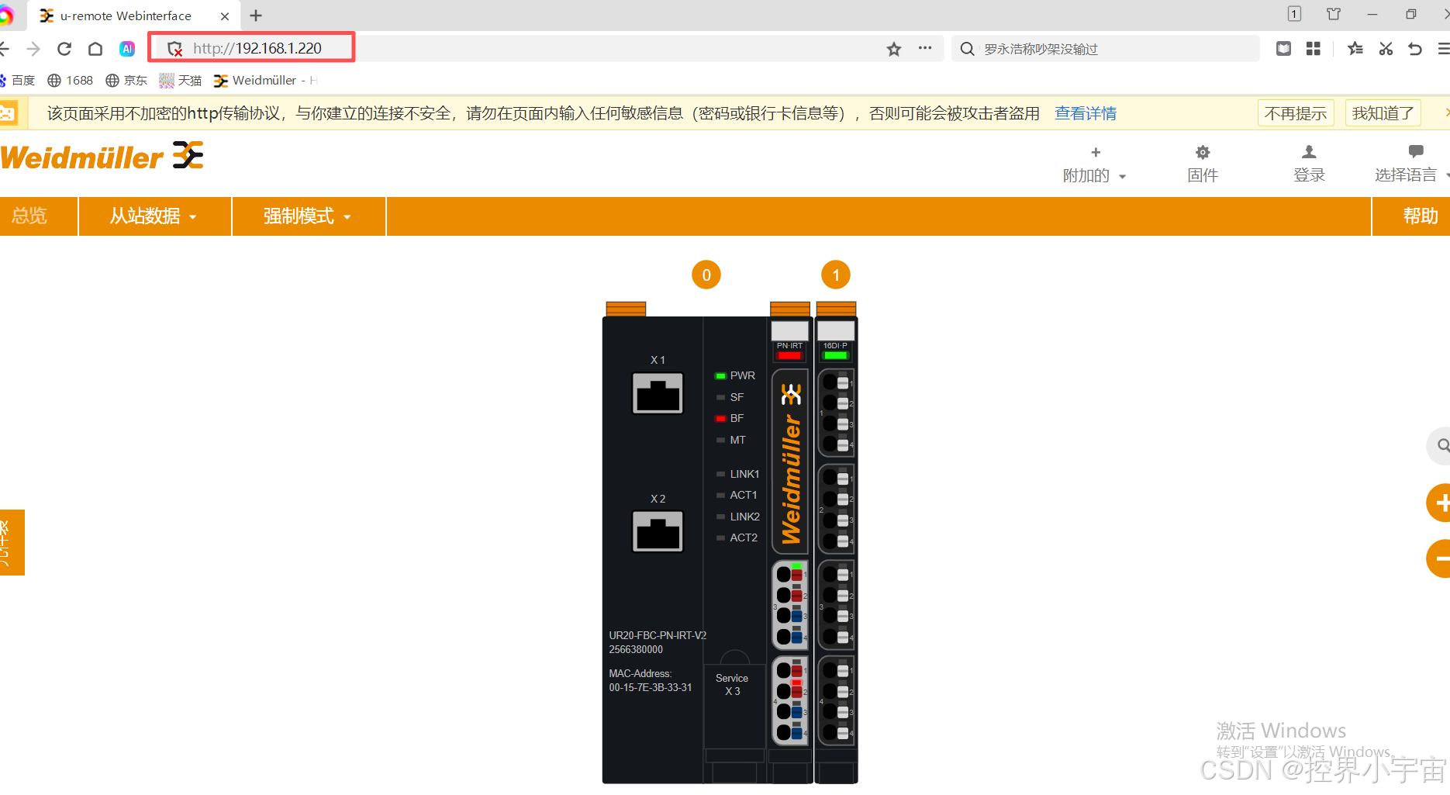
Task: Click the BF LED label
Action: click(737, 418)
